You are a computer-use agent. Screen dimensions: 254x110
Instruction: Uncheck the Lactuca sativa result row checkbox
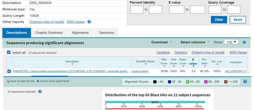coord(9,71)
